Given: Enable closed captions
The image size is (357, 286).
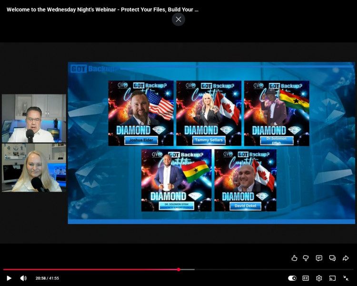Looking at the screenshot, I should pyautogui.click(x=306, y=278).
